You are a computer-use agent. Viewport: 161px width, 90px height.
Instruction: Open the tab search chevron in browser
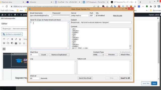pyautogui.click(x=150, y=2)
